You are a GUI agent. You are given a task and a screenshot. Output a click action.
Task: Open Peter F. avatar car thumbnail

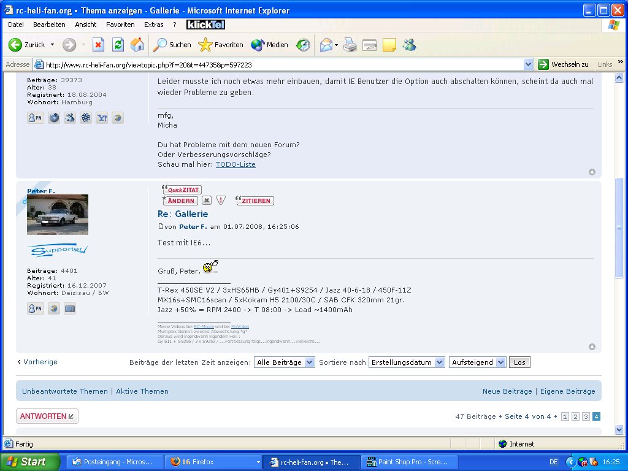click(x=58, y=215)
